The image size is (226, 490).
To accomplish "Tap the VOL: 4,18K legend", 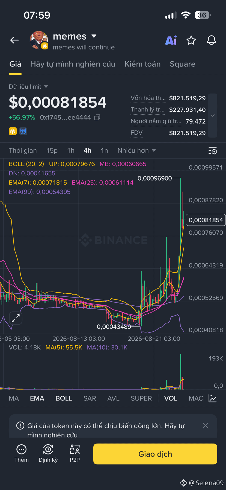I will point(25,348).
